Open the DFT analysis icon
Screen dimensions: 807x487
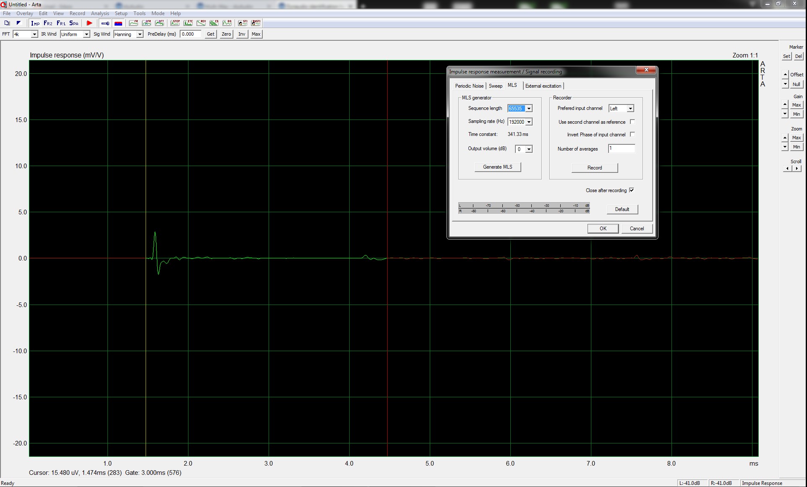pos(159,23)
